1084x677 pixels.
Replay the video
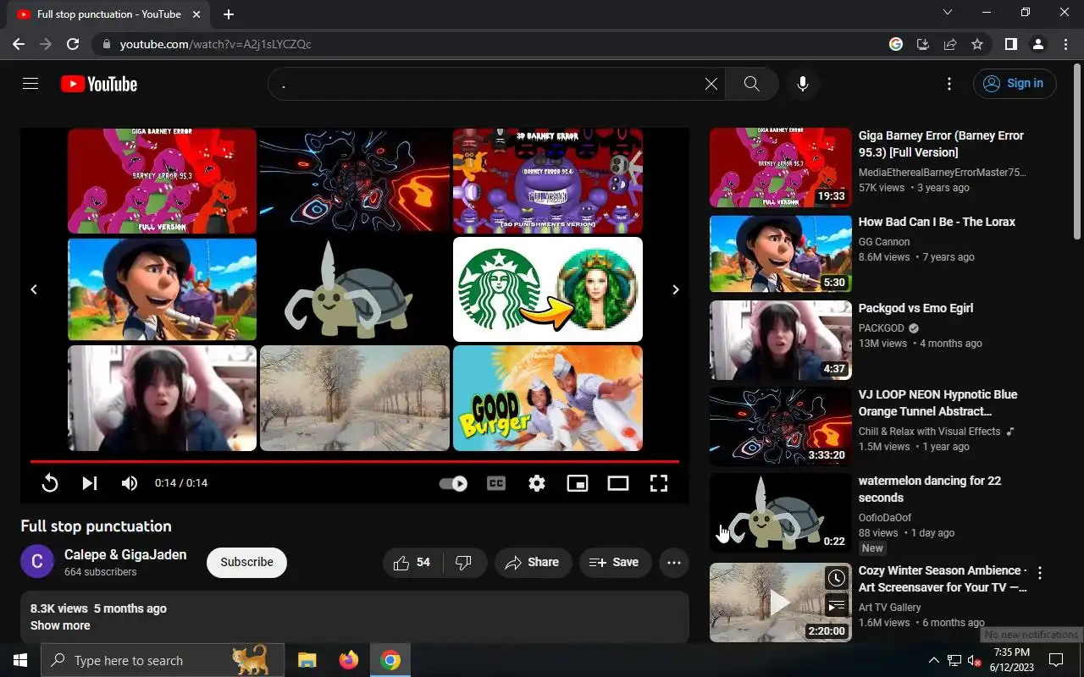(50, 483)
